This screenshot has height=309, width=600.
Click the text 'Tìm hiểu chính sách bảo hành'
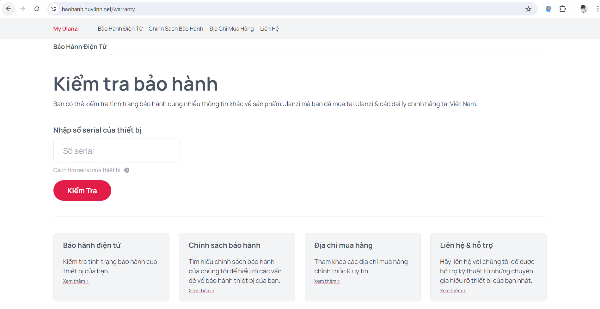point(231,262)
